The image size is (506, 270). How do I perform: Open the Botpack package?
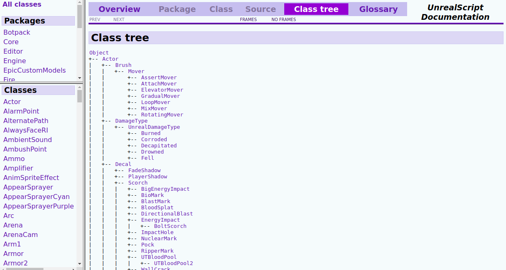(17, 32)
